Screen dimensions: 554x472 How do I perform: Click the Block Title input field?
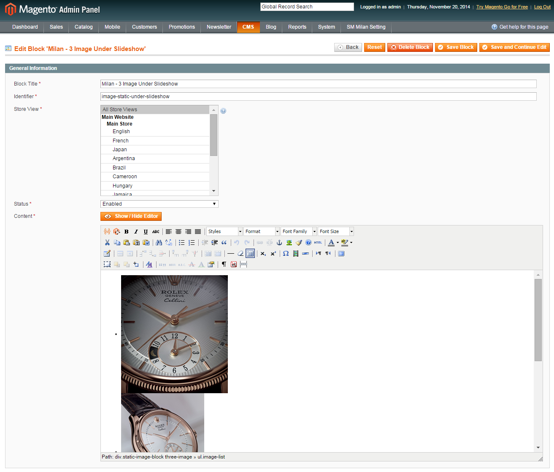coord(319,84)
